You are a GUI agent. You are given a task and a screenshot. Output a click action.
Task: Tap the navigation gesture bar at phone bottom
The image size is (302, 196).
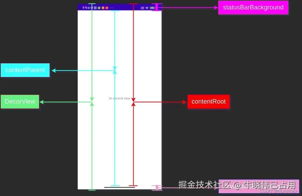pyautogui.click(x=120, y=187)
